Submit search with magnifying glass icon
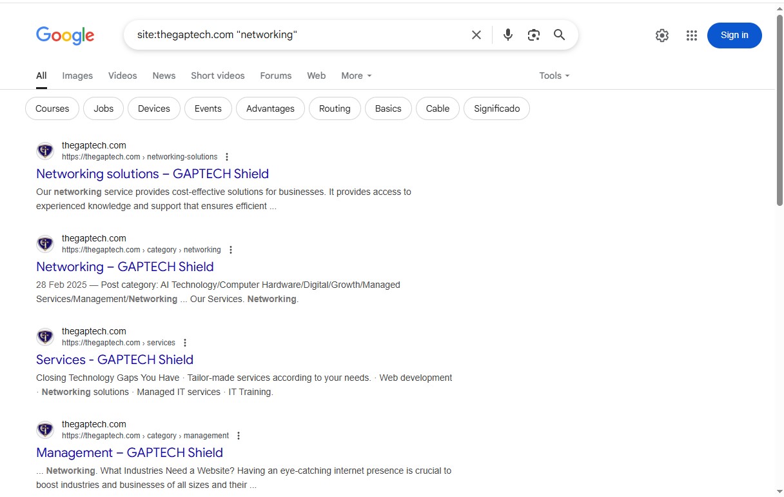This screenshot has height=497, width=784. 559,35
